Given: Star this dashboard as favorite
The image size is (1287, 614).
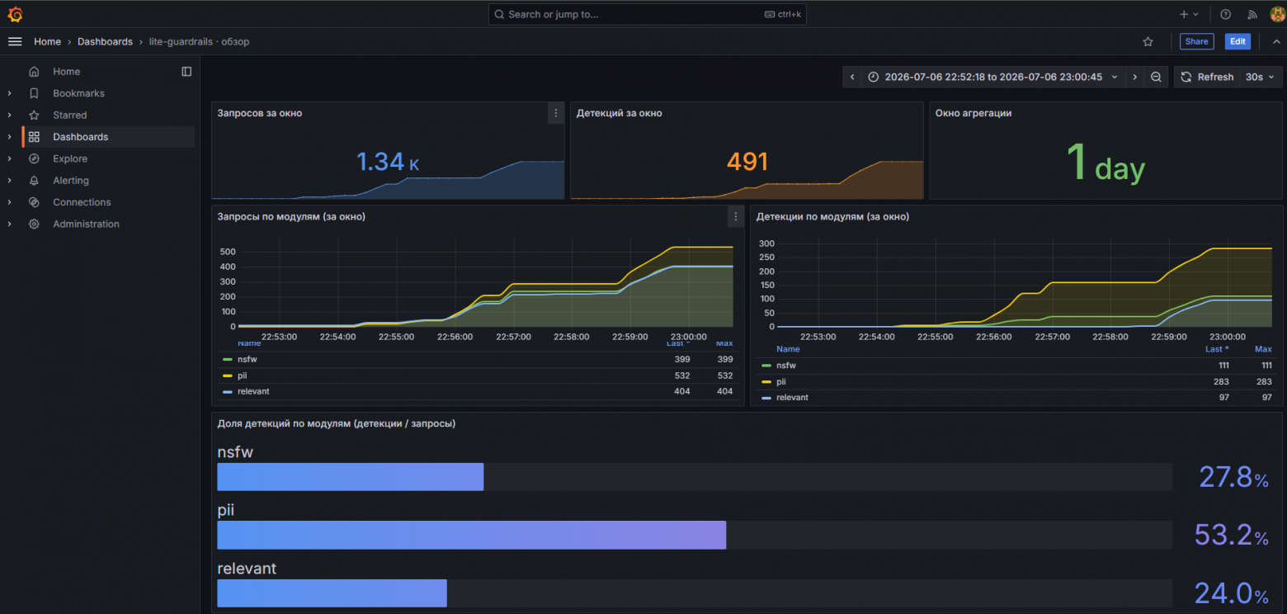Looking at the screenshot, I should [1148, 41].
